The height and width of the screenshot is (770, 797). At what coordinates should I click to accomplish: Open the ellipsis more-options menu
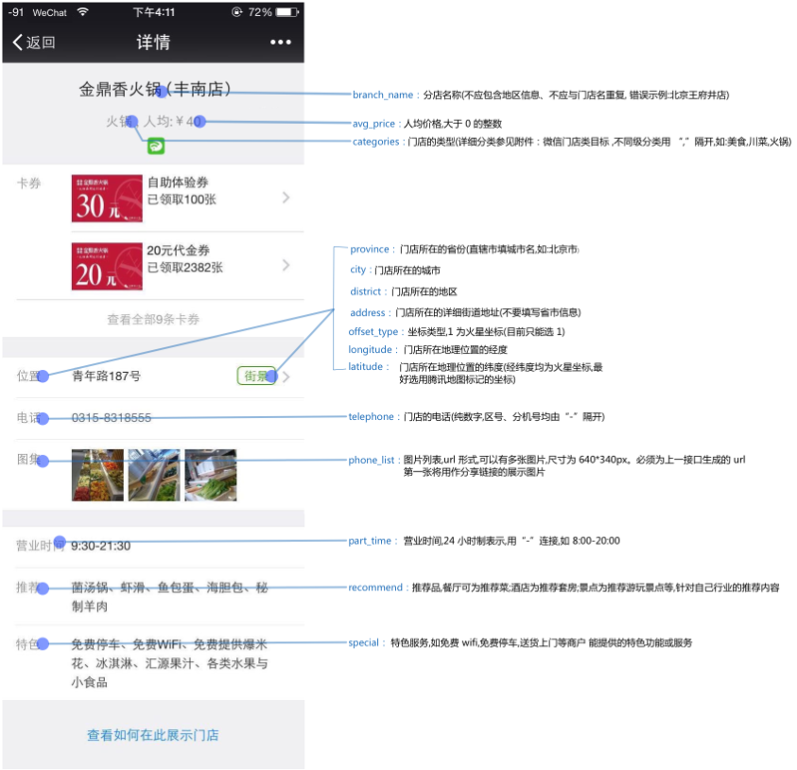coord(280,42)
